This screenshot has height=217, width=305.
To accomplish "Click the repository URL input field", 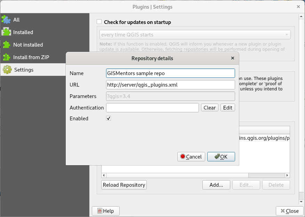I will (x=171, y=85).
